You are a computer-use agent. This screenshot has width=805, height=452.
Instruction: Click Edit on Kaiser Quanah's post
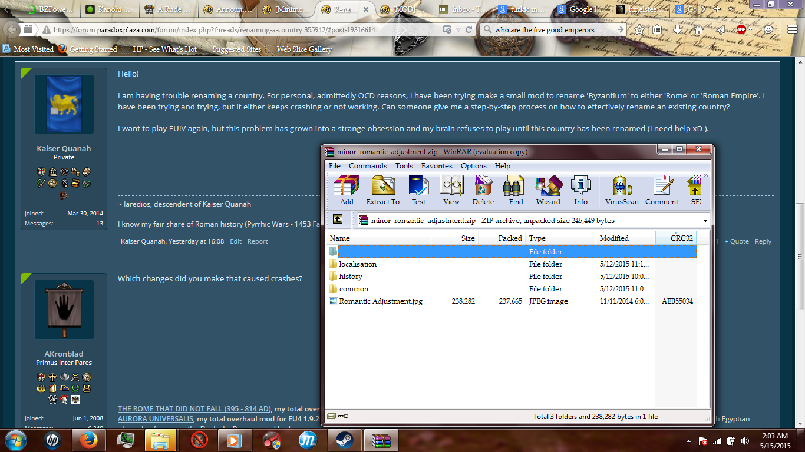pos(236,241)
